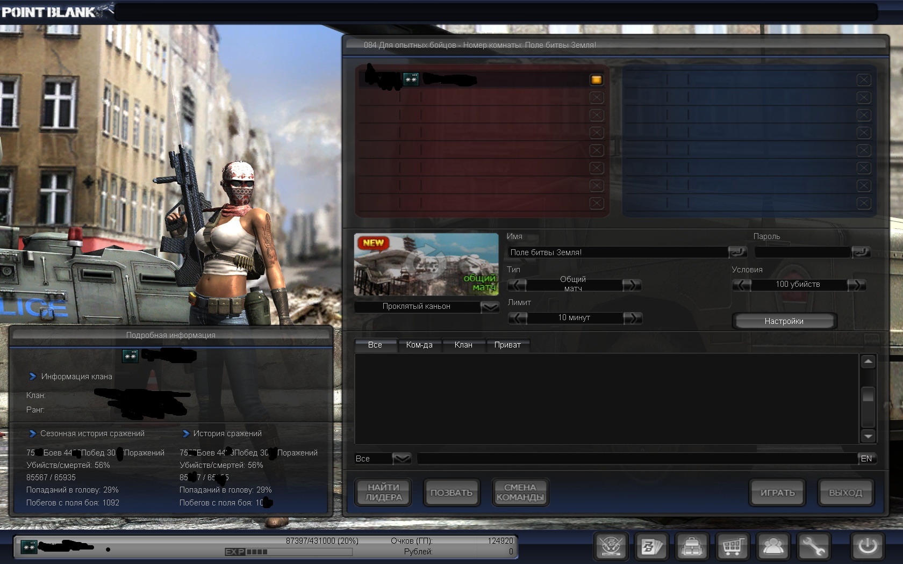The width and height of the screenshot is (903, 564).
Task: Switch to the Приват chat tab
Action: [507, 345]
